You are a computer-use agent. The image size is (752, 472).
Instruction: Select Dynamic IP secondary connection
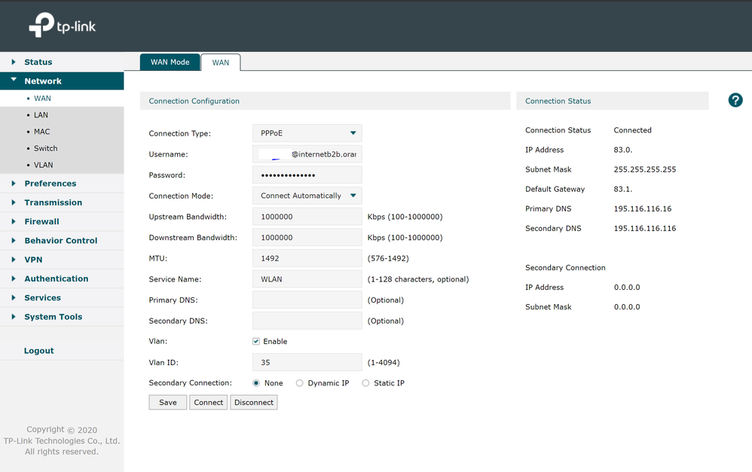pyautogui.click(x=300, y=383)
